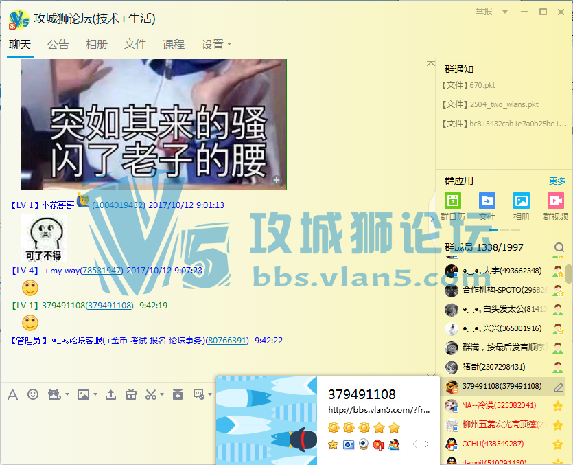Open the 相册 tab
The width and height of the screenshot is (573, 465).
pyautogui.click(x=97, y=45)
